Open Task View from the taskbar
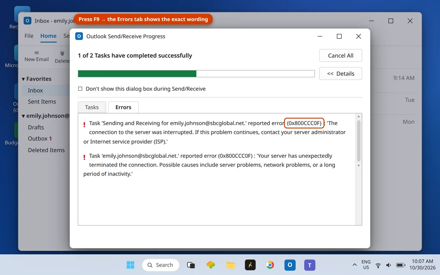 coord(191,265)
